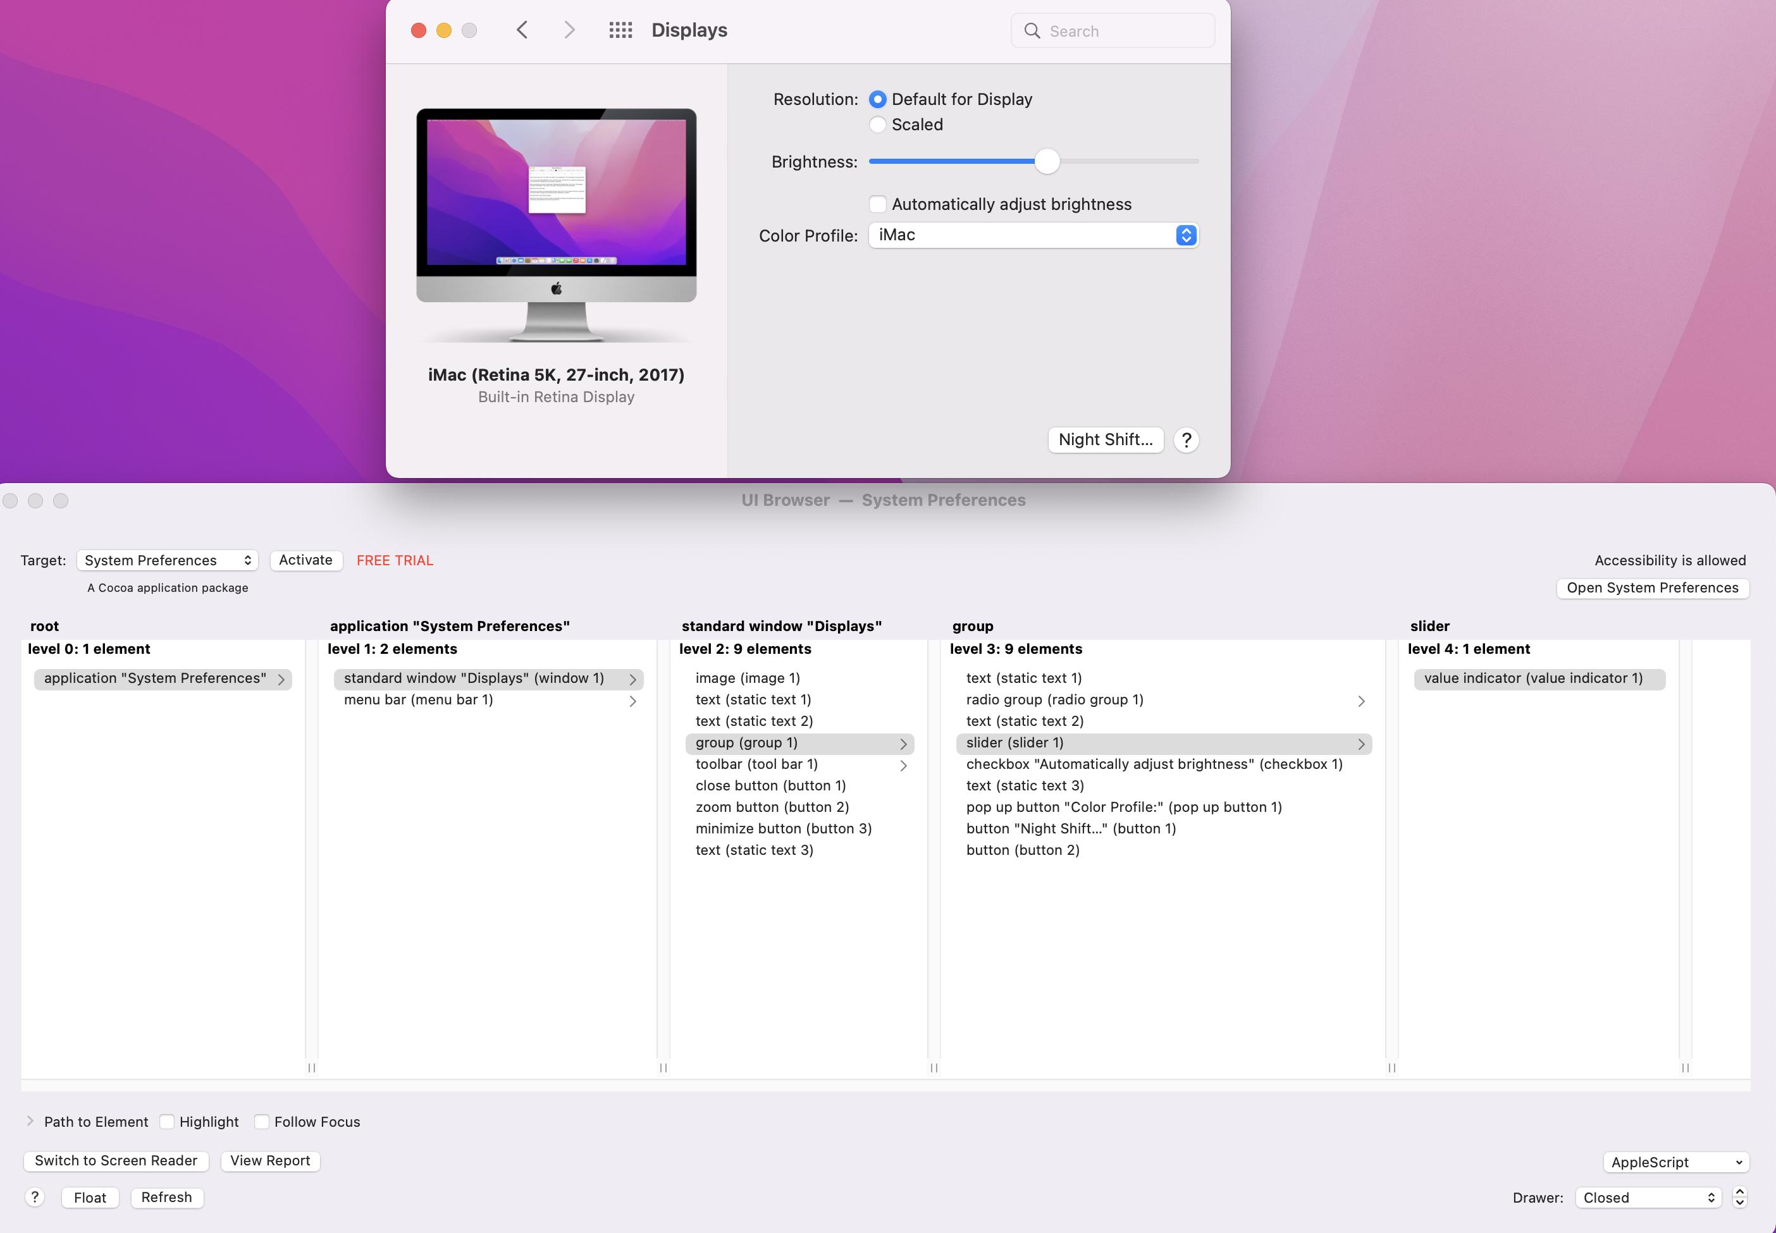The height and width of the screenshot is (1233, 1776).
Task: Expand radio group in level 3 panel
Action: [x=1362, y=699]
